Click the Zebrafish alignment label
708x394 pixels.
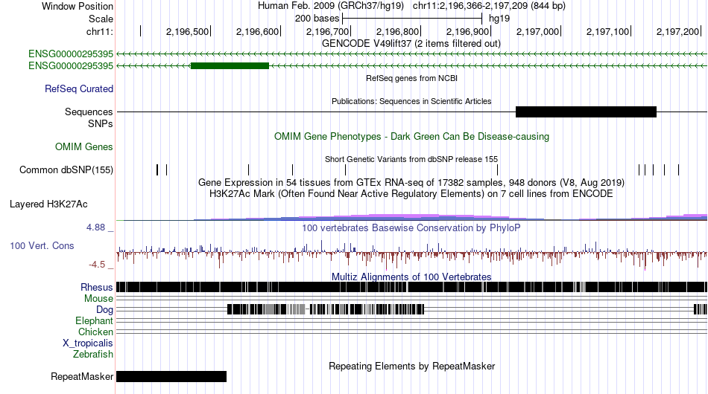tap(93, 355)
